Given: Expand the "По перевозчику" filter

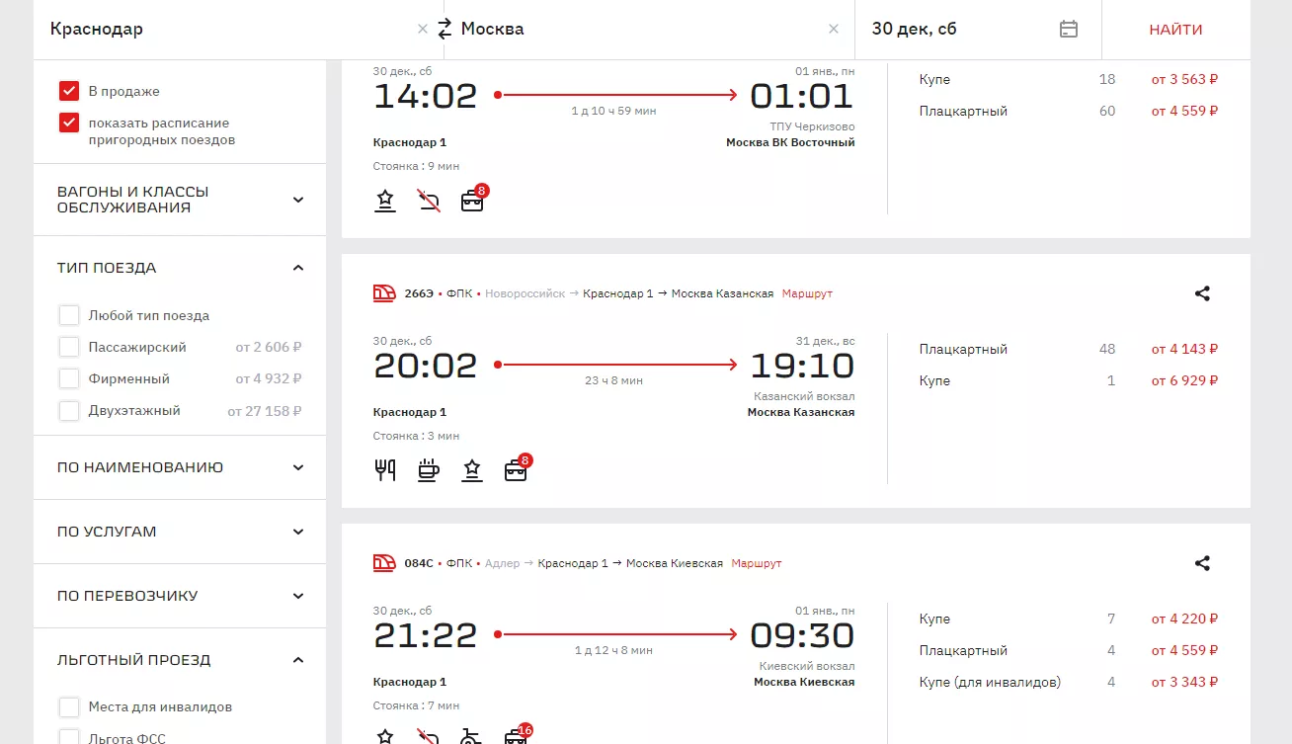Looking at the screenshot, I should [x=298, y=596].
